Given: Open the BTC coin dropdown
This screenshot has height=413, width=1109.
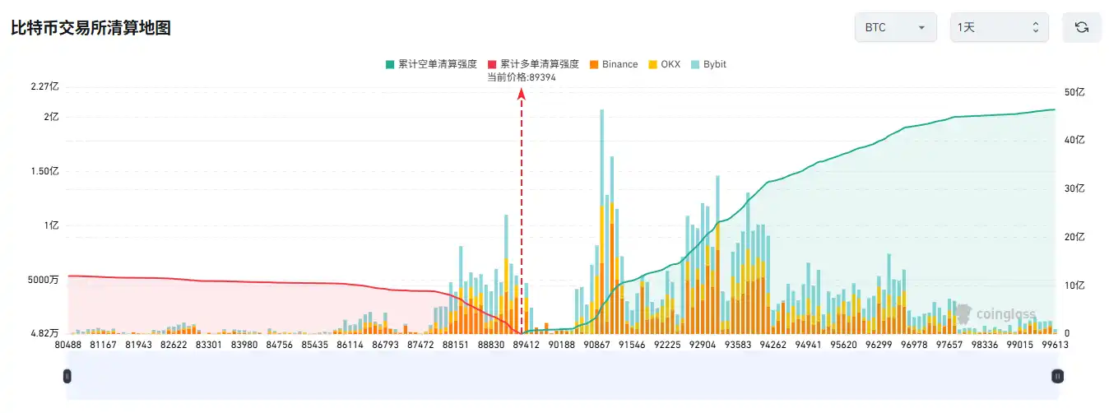Looking at the screenshot, I should click(x=896, y=27).
